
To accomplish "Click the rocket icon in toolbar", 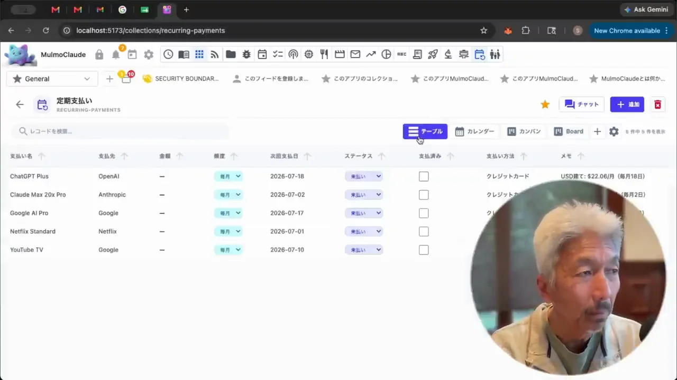I will [x=433, y=54].
